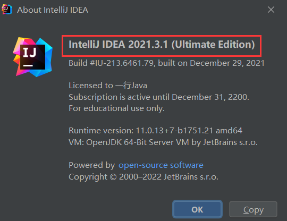Open the open-source software link
Viewport: 287px width, 221px height.
[x=161, y=165]
